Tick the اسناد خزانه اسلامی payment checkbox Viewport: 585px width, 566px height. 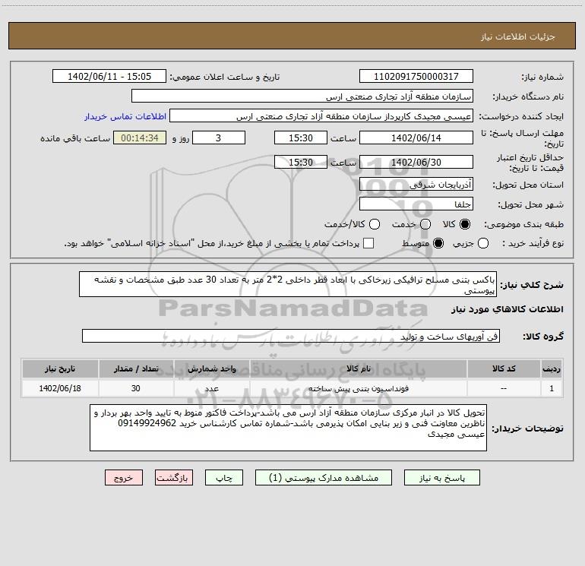coord(368,243)
